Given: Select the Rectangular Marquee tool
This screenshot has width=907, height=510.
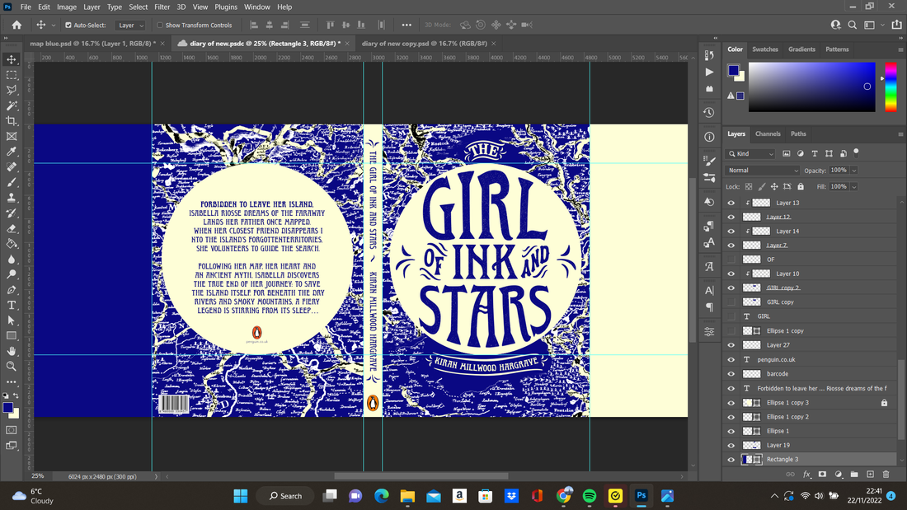Looking at the screenshot, I should click(x=12, y=75).
